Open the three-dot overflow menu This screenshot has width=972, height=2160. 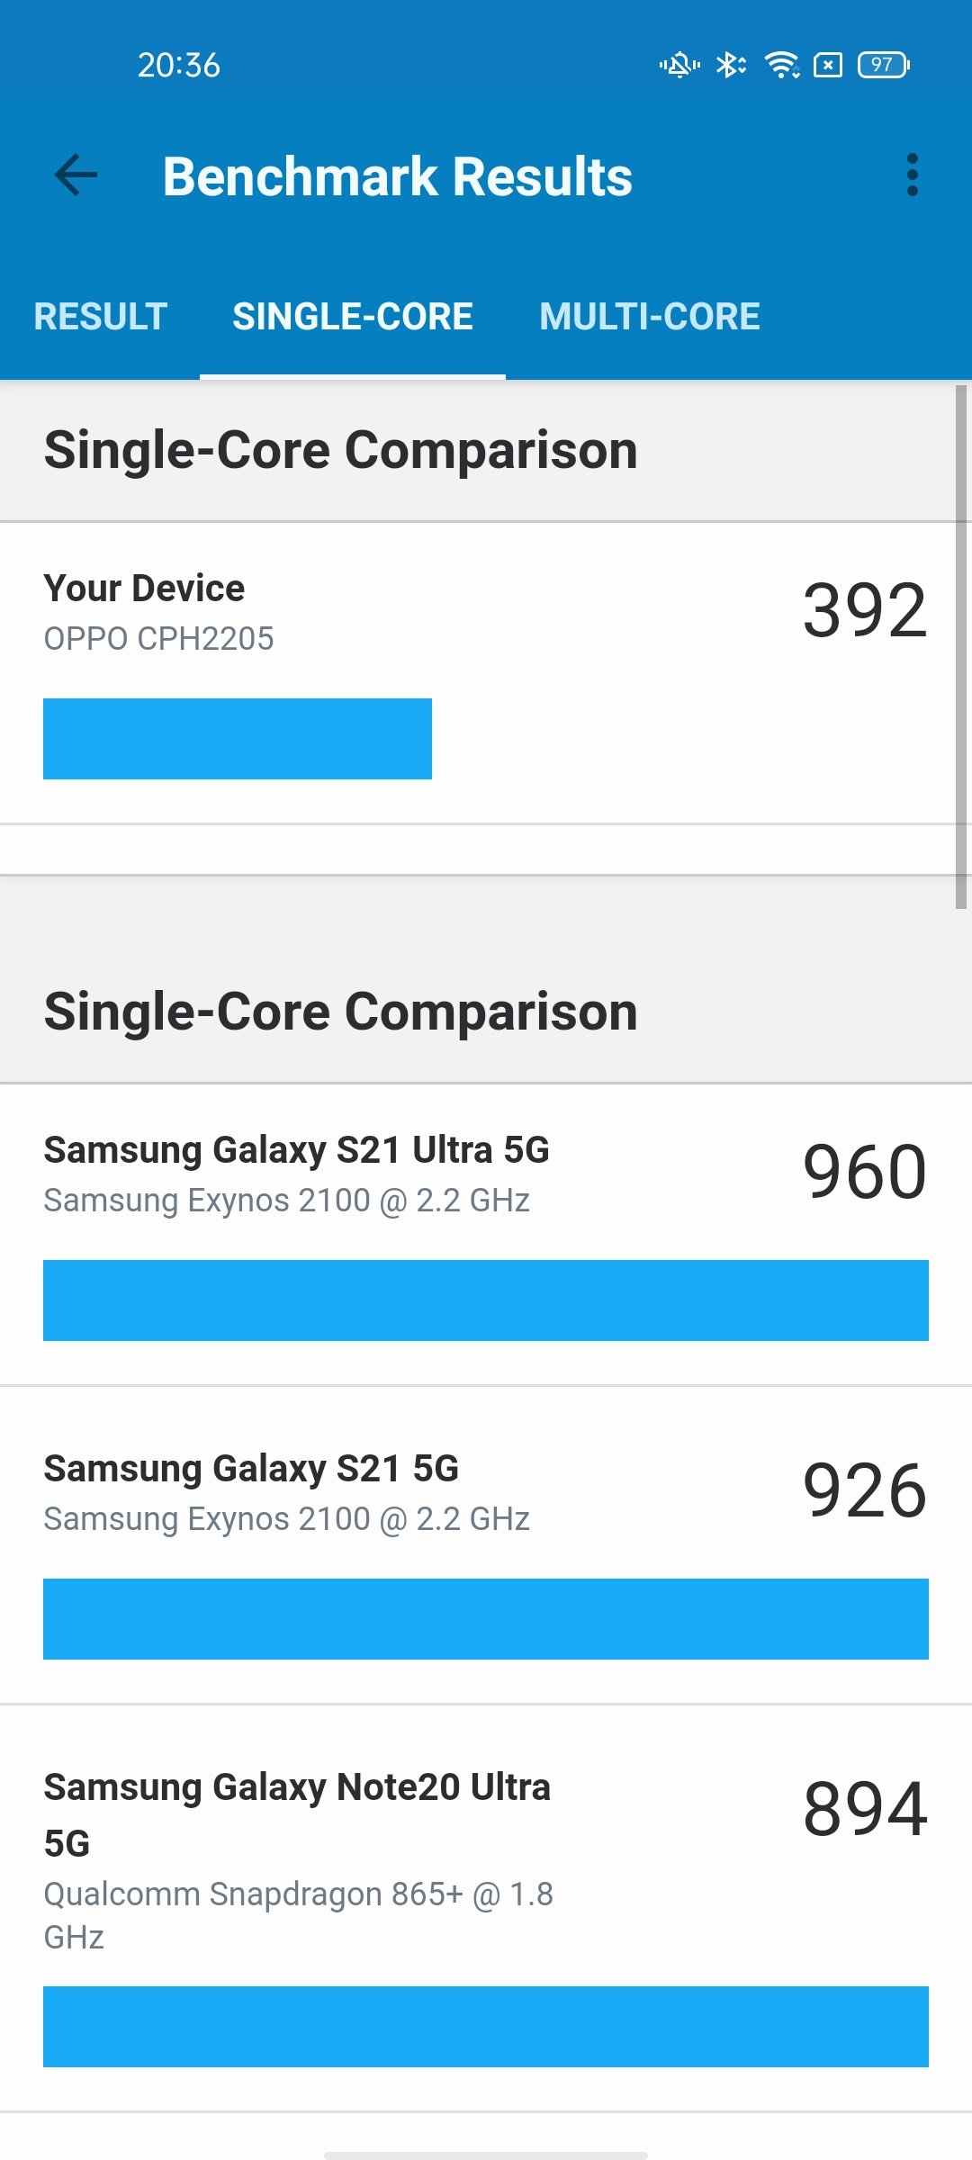[912, 175]
